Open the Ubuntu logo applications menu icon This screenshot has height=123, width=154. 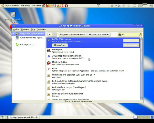[3, 6]
